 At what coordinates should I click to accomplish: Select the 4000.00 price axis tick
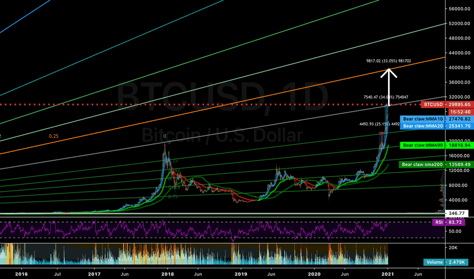(458, 200)
